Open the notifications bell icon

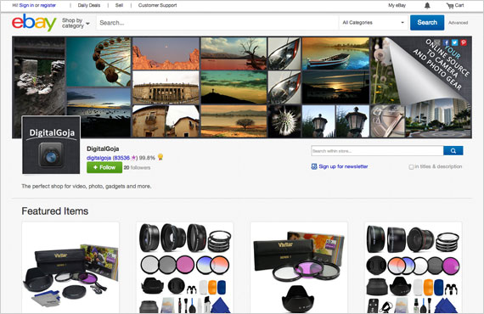click(x=427, y=5)
